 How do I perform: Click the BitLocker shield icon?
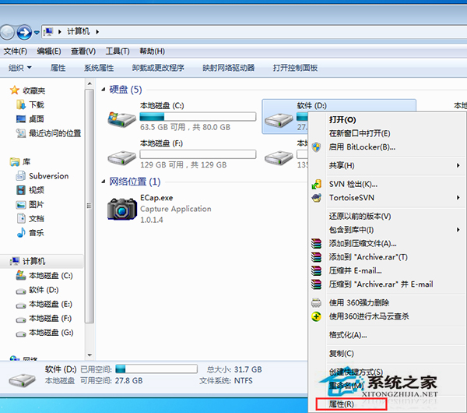point(316,147)
